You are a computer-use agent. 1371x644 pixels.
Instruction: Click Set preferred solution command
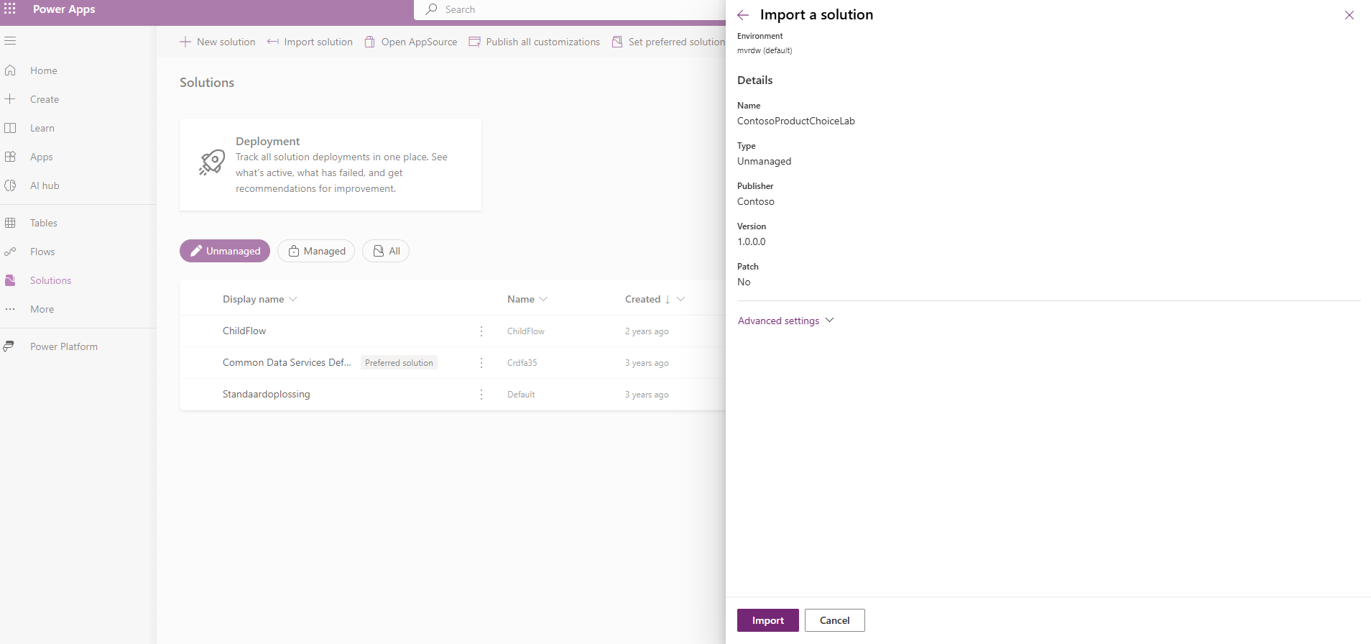(668, 42)
